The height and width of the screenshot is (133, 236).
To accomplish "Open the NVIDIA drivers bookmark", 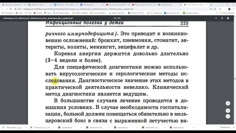I will pyautogui.click(x=80, y=13).
